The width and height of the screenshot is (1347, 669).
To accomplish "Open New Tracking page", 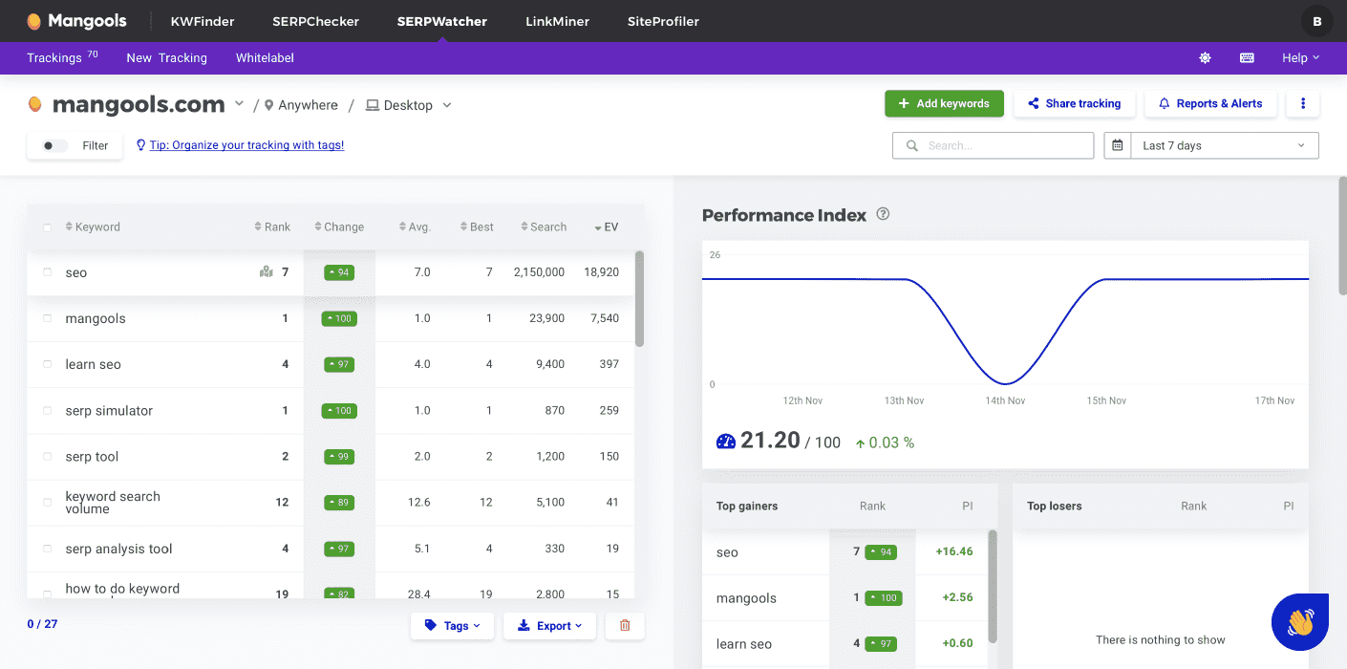I will pyautogui.click(x=167, y=58).
